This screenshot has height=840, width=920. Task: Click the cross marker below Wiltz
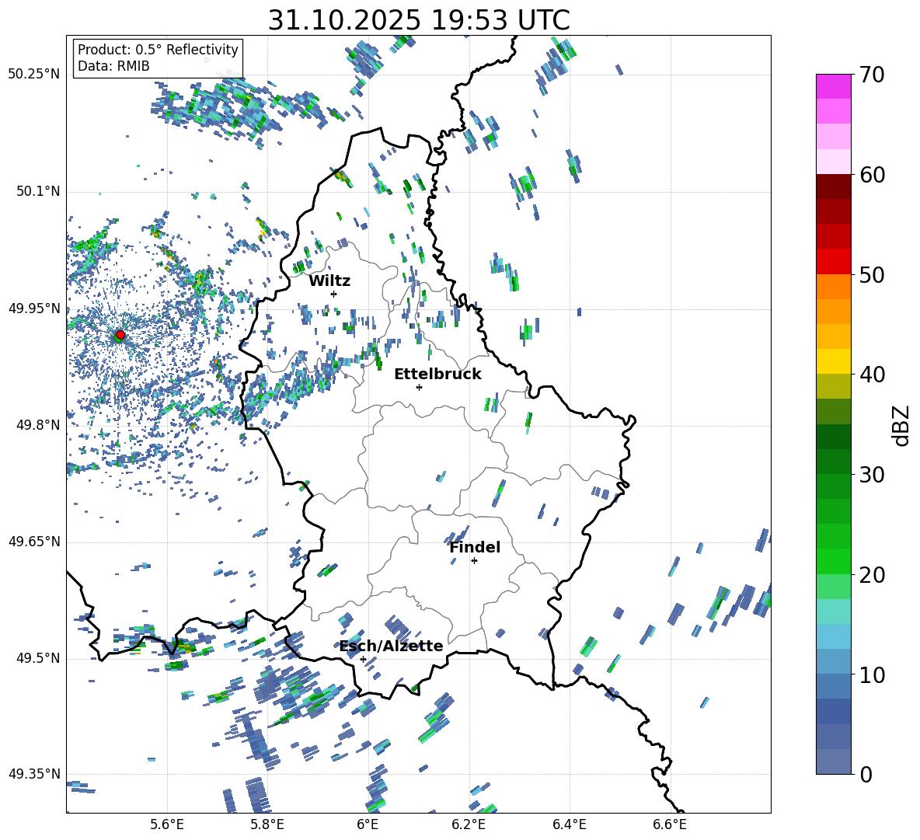coord(334,294)
